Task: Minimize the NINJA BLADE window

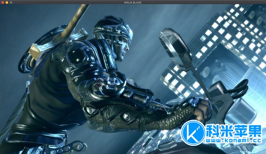Action: pos(7,2)
